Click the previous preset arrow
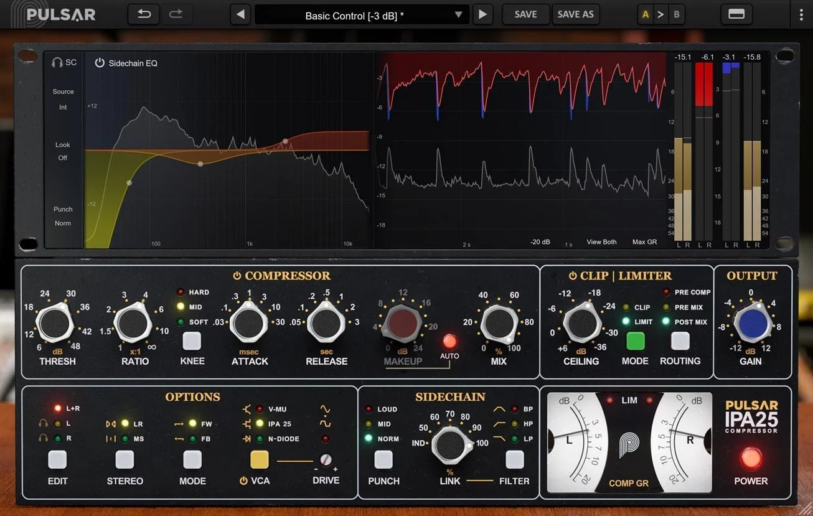 pyautogui.click(x=240, y=14)
